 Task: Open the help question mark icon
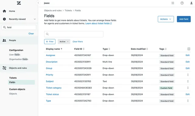(182, 3)
